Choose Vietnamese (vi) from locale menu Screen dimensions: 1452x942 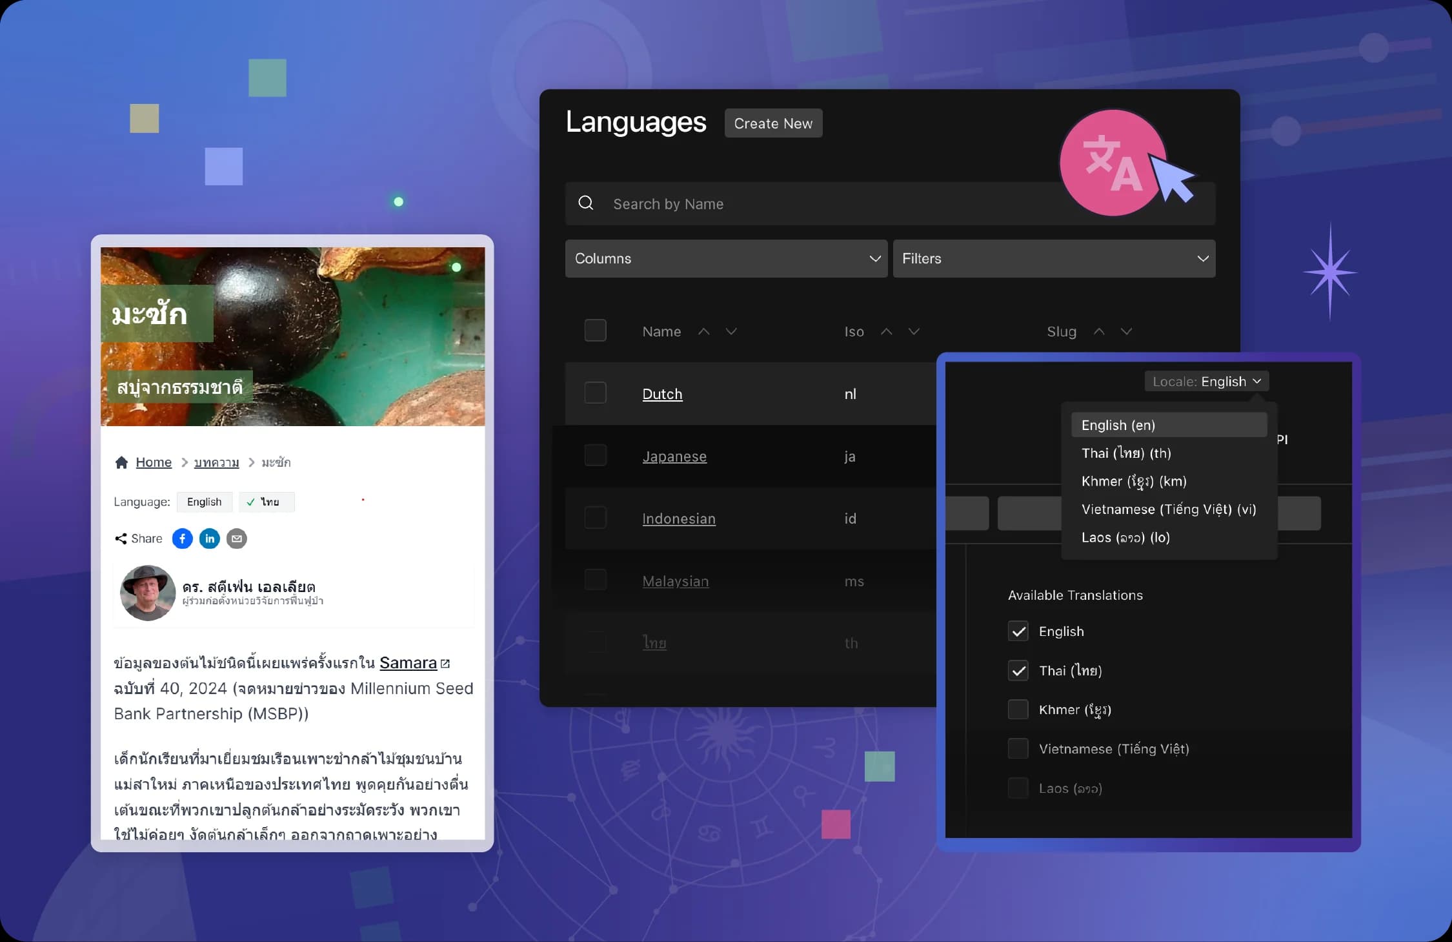point(1168,509)
